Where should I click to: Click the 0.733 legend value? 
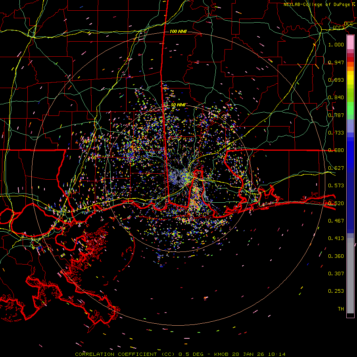(x=336, y=133)
